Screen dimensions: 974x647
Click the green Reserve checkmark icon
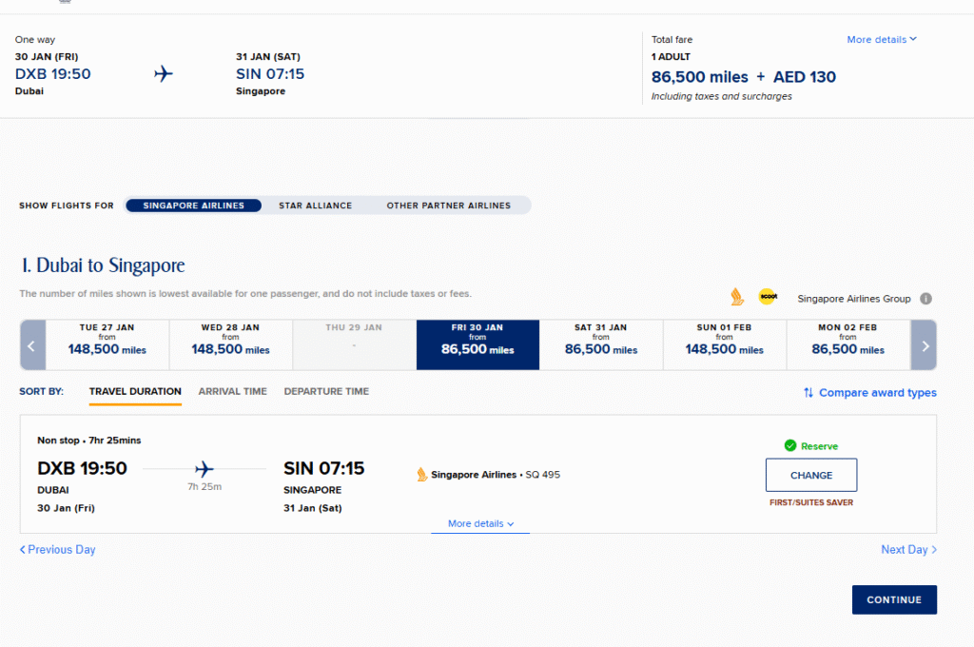coord(789,445)
